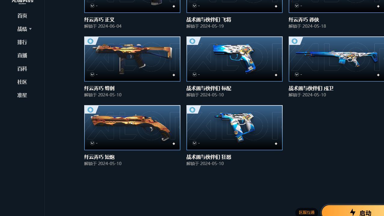Click the Valorant points icon on 狂怒 card
Screen dimensions: 384x216
click(195, 143)
